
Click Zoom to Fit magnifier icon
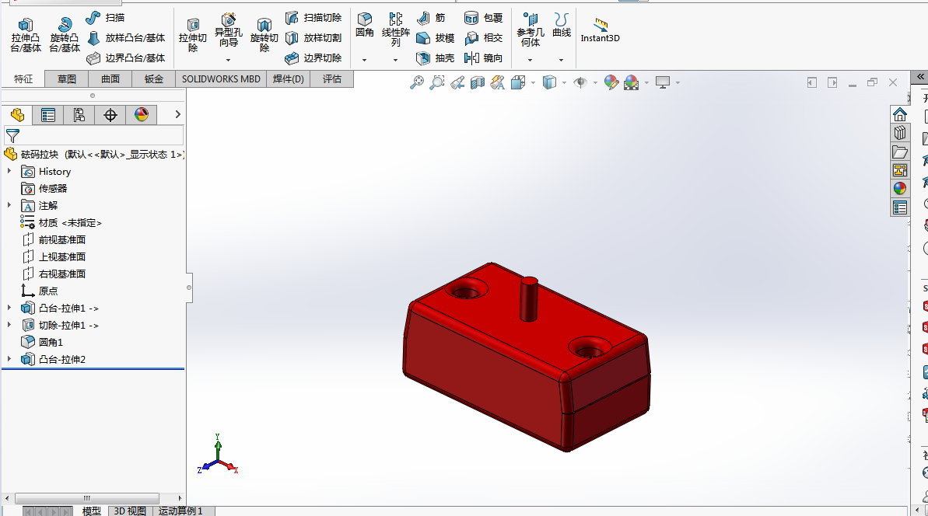(417, 82)
